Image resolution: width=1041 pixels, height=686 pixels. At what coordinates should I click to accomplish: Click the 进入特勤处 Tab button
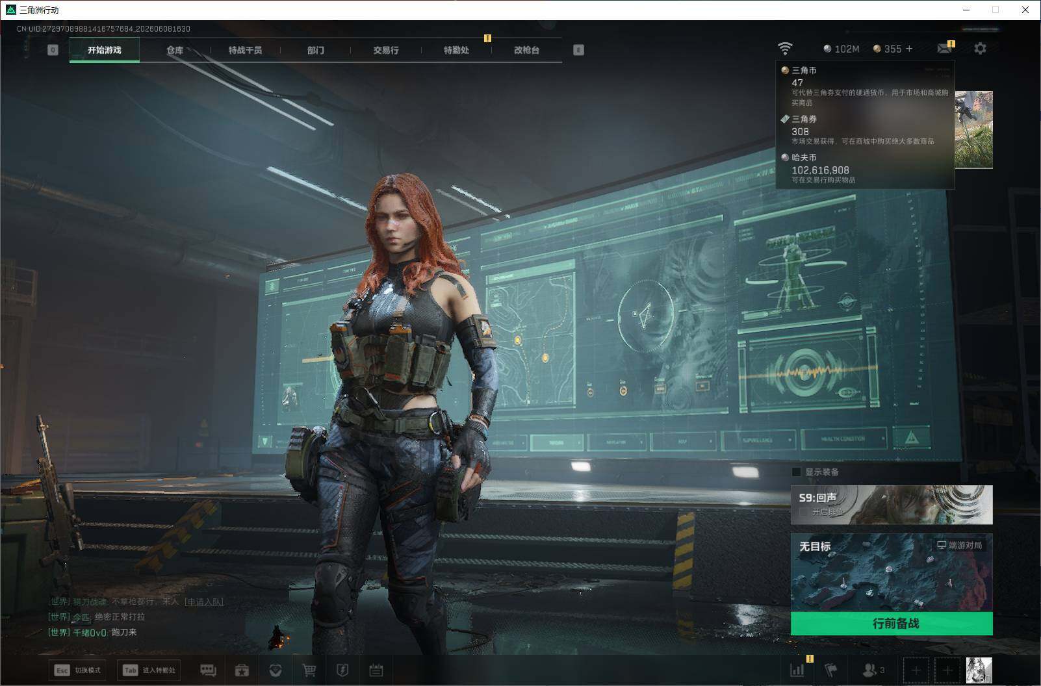tap(149, 670)
